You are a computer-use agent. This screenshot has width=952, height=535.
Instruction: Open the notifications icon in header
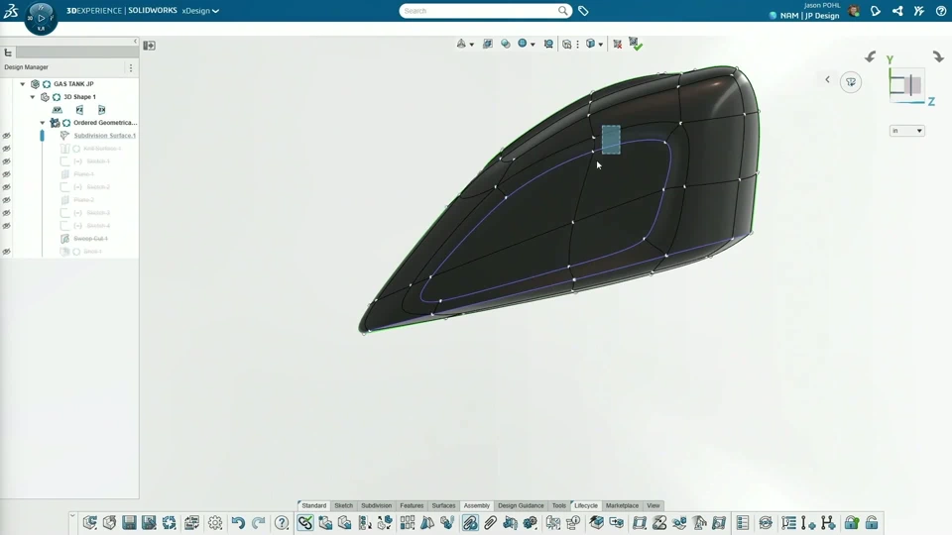tap(876, 11)
